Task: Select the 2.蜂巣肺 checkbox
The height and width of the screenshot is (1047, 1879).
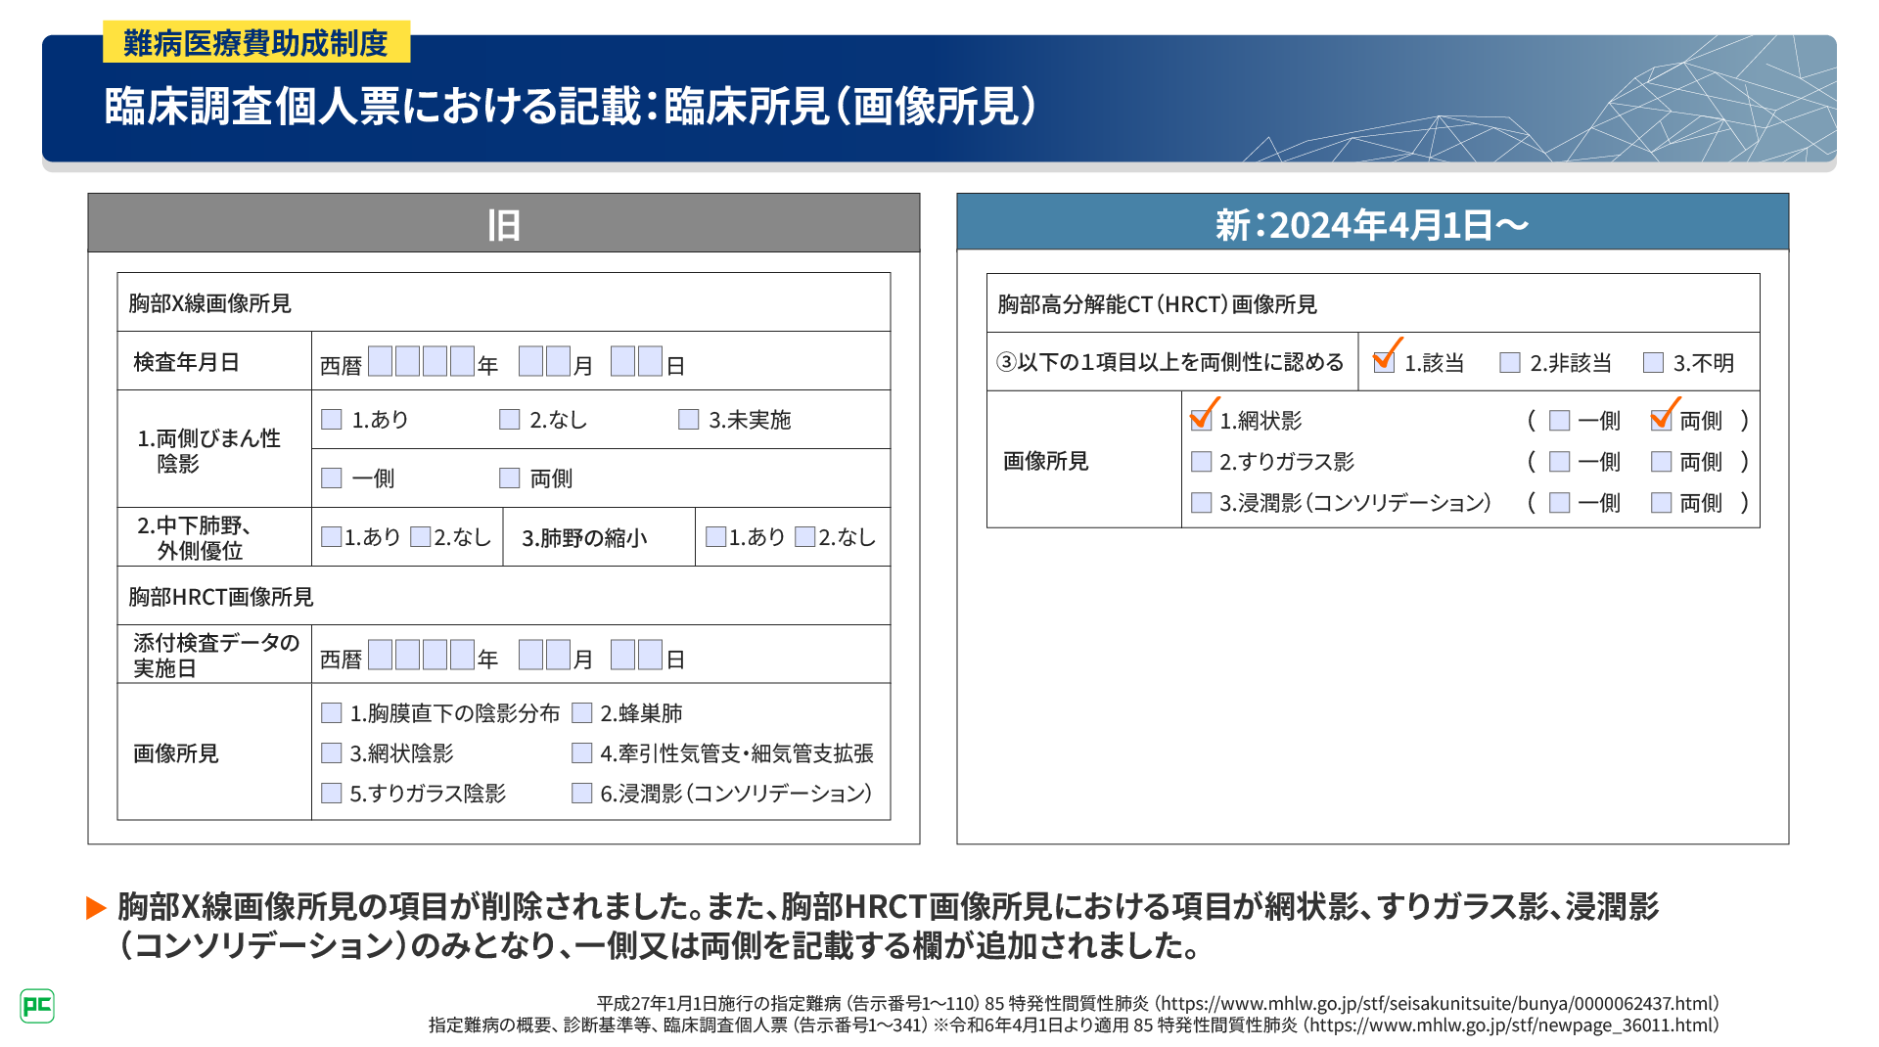Action: pos(582,713)
